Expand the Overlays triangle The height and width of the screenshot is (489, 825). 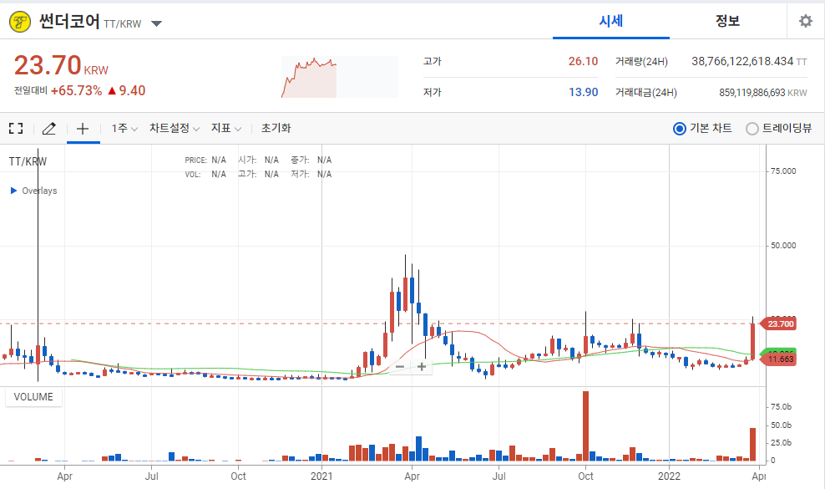(x=13, y=191)
